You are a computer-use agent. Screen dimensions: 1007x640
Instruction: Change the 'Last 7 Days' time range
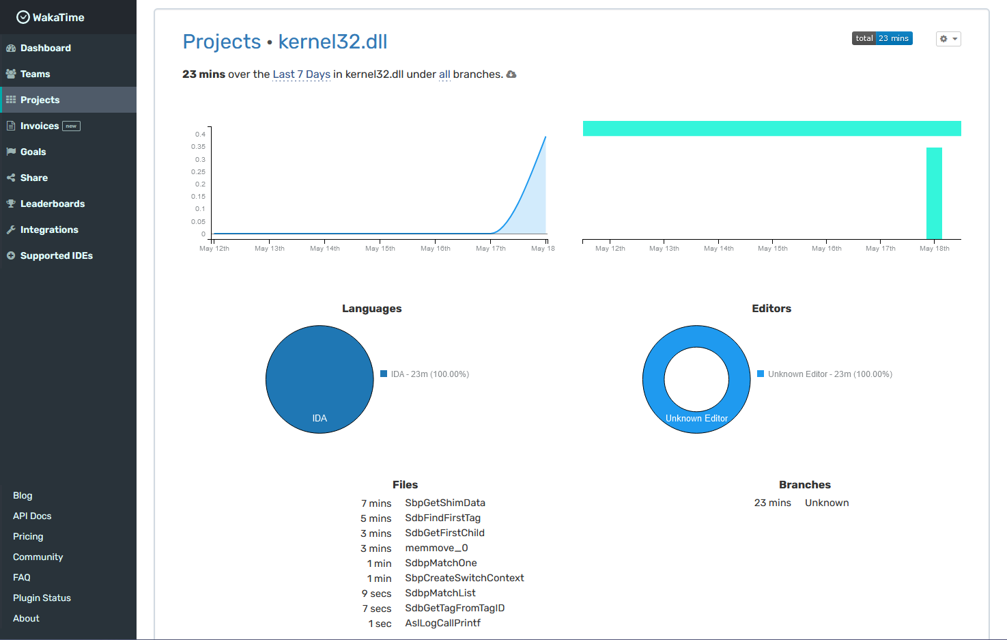pos(302,74)
